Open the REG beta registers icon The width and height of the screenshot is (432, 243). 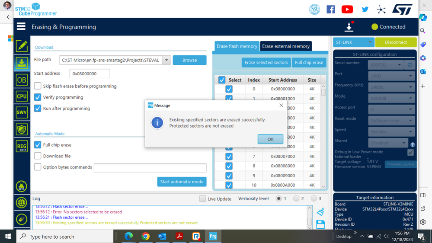(x=22, y=147)
